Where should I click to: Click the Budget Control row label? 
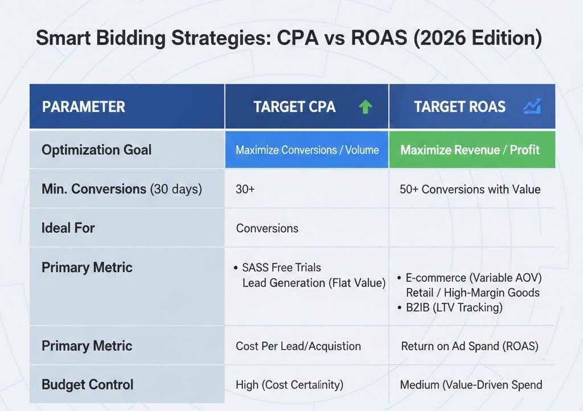(87, 384)
